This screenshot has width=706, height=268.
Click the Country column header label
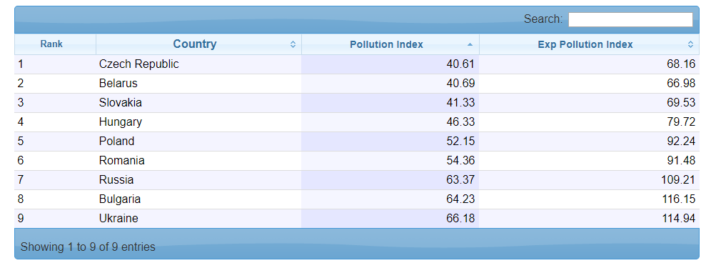pos(194,44)
